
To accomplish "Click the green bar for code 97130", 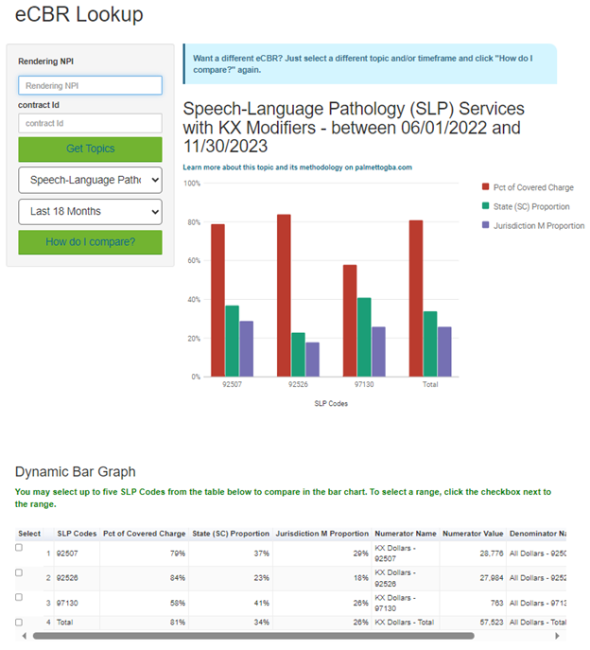I will point(364,337).
